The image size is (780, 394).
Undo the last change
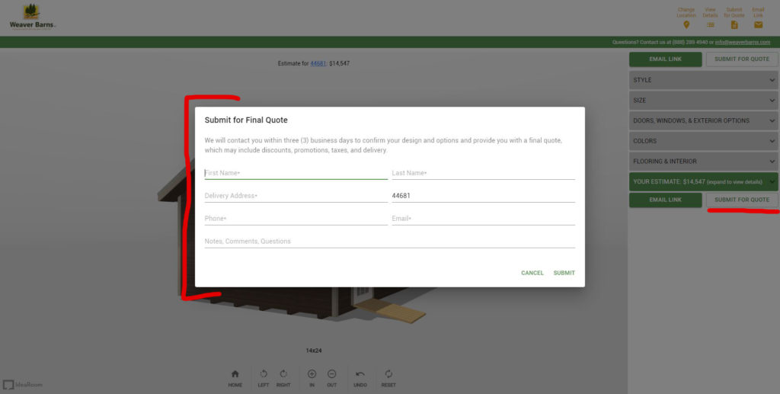point(360,374)
